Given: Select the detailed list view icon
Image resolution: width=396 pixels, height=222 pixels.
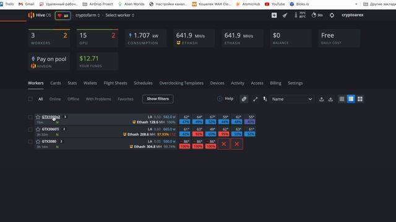Looking at the screenshot, I should pyautogui.click(x=351, y=99).
